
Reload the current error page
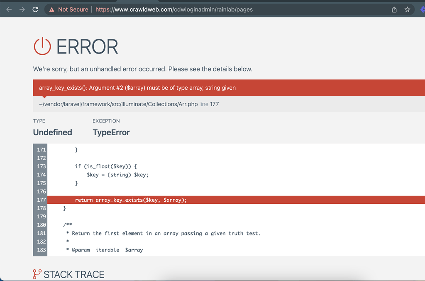[x=35, y=9]
